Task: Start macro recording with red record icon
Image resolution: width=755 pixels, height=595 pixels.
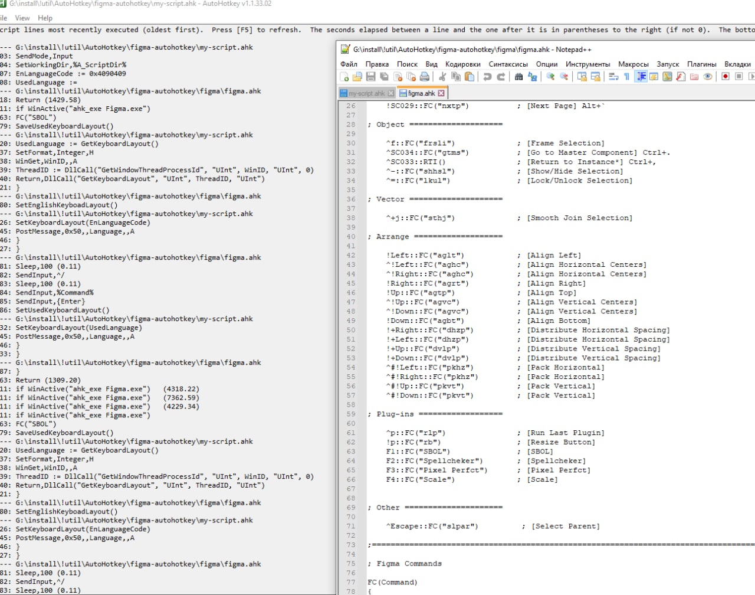Action: click(726, 77)
